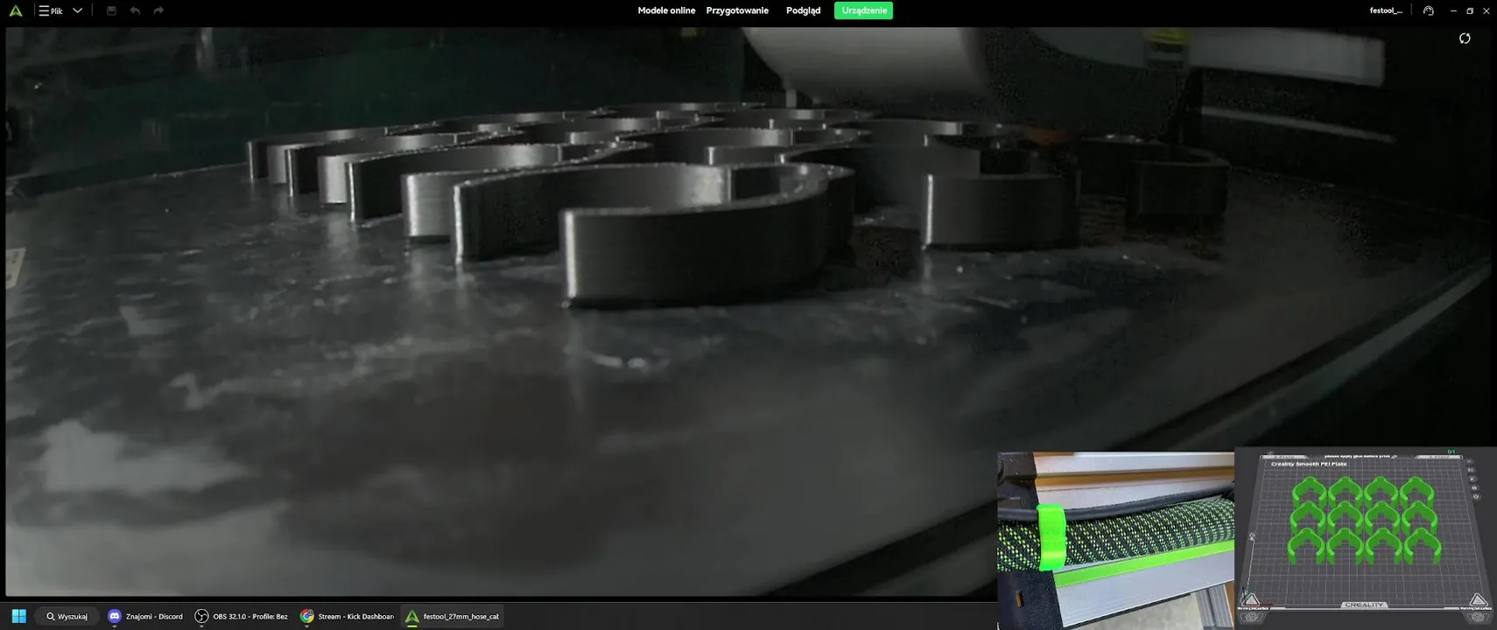Open the Plik hamburger menu
The image size is (1497, 630).
[51, 10]
